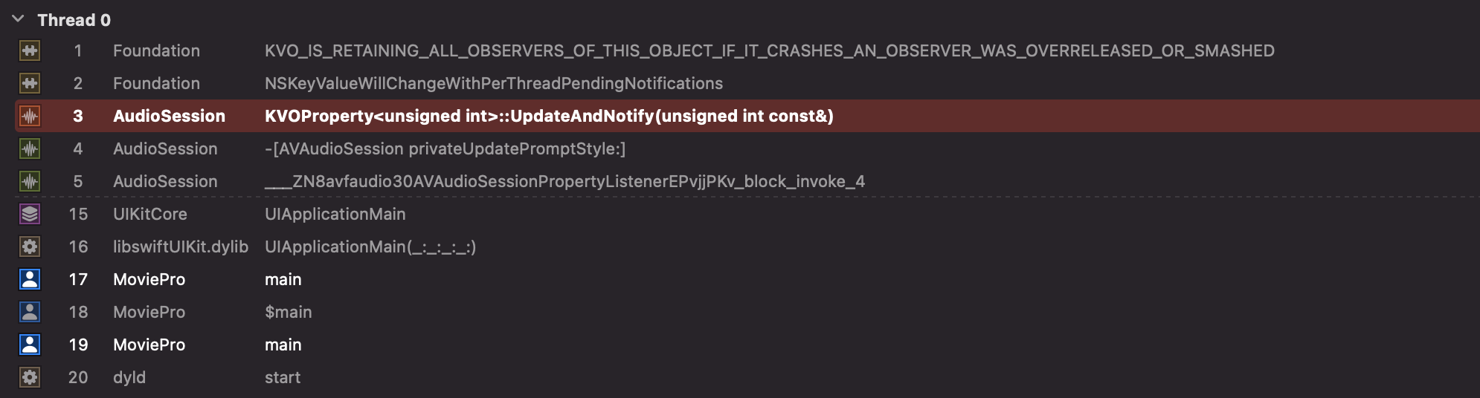The height and width of the screenshot is (398, 1480).
Task: Click the person icon on frame 18
Action: click(30, 312)
